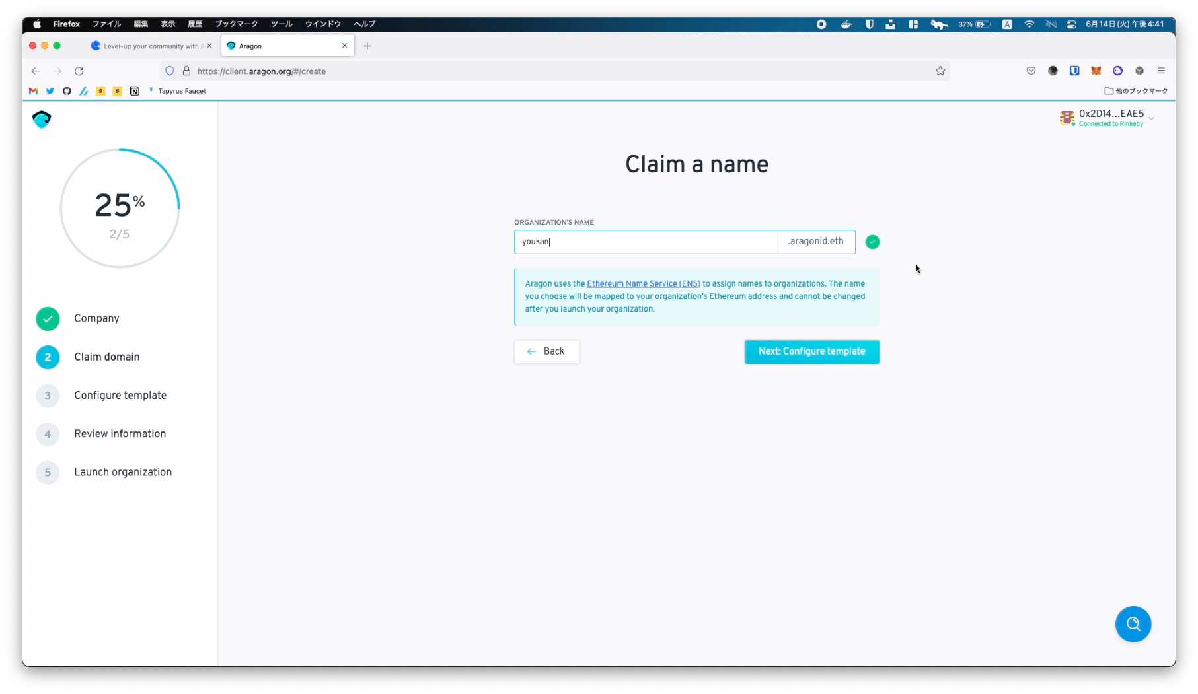The width and height of the screenshot is (1198, 694).
Task: Click the organization's name input field
Action: 645,242
